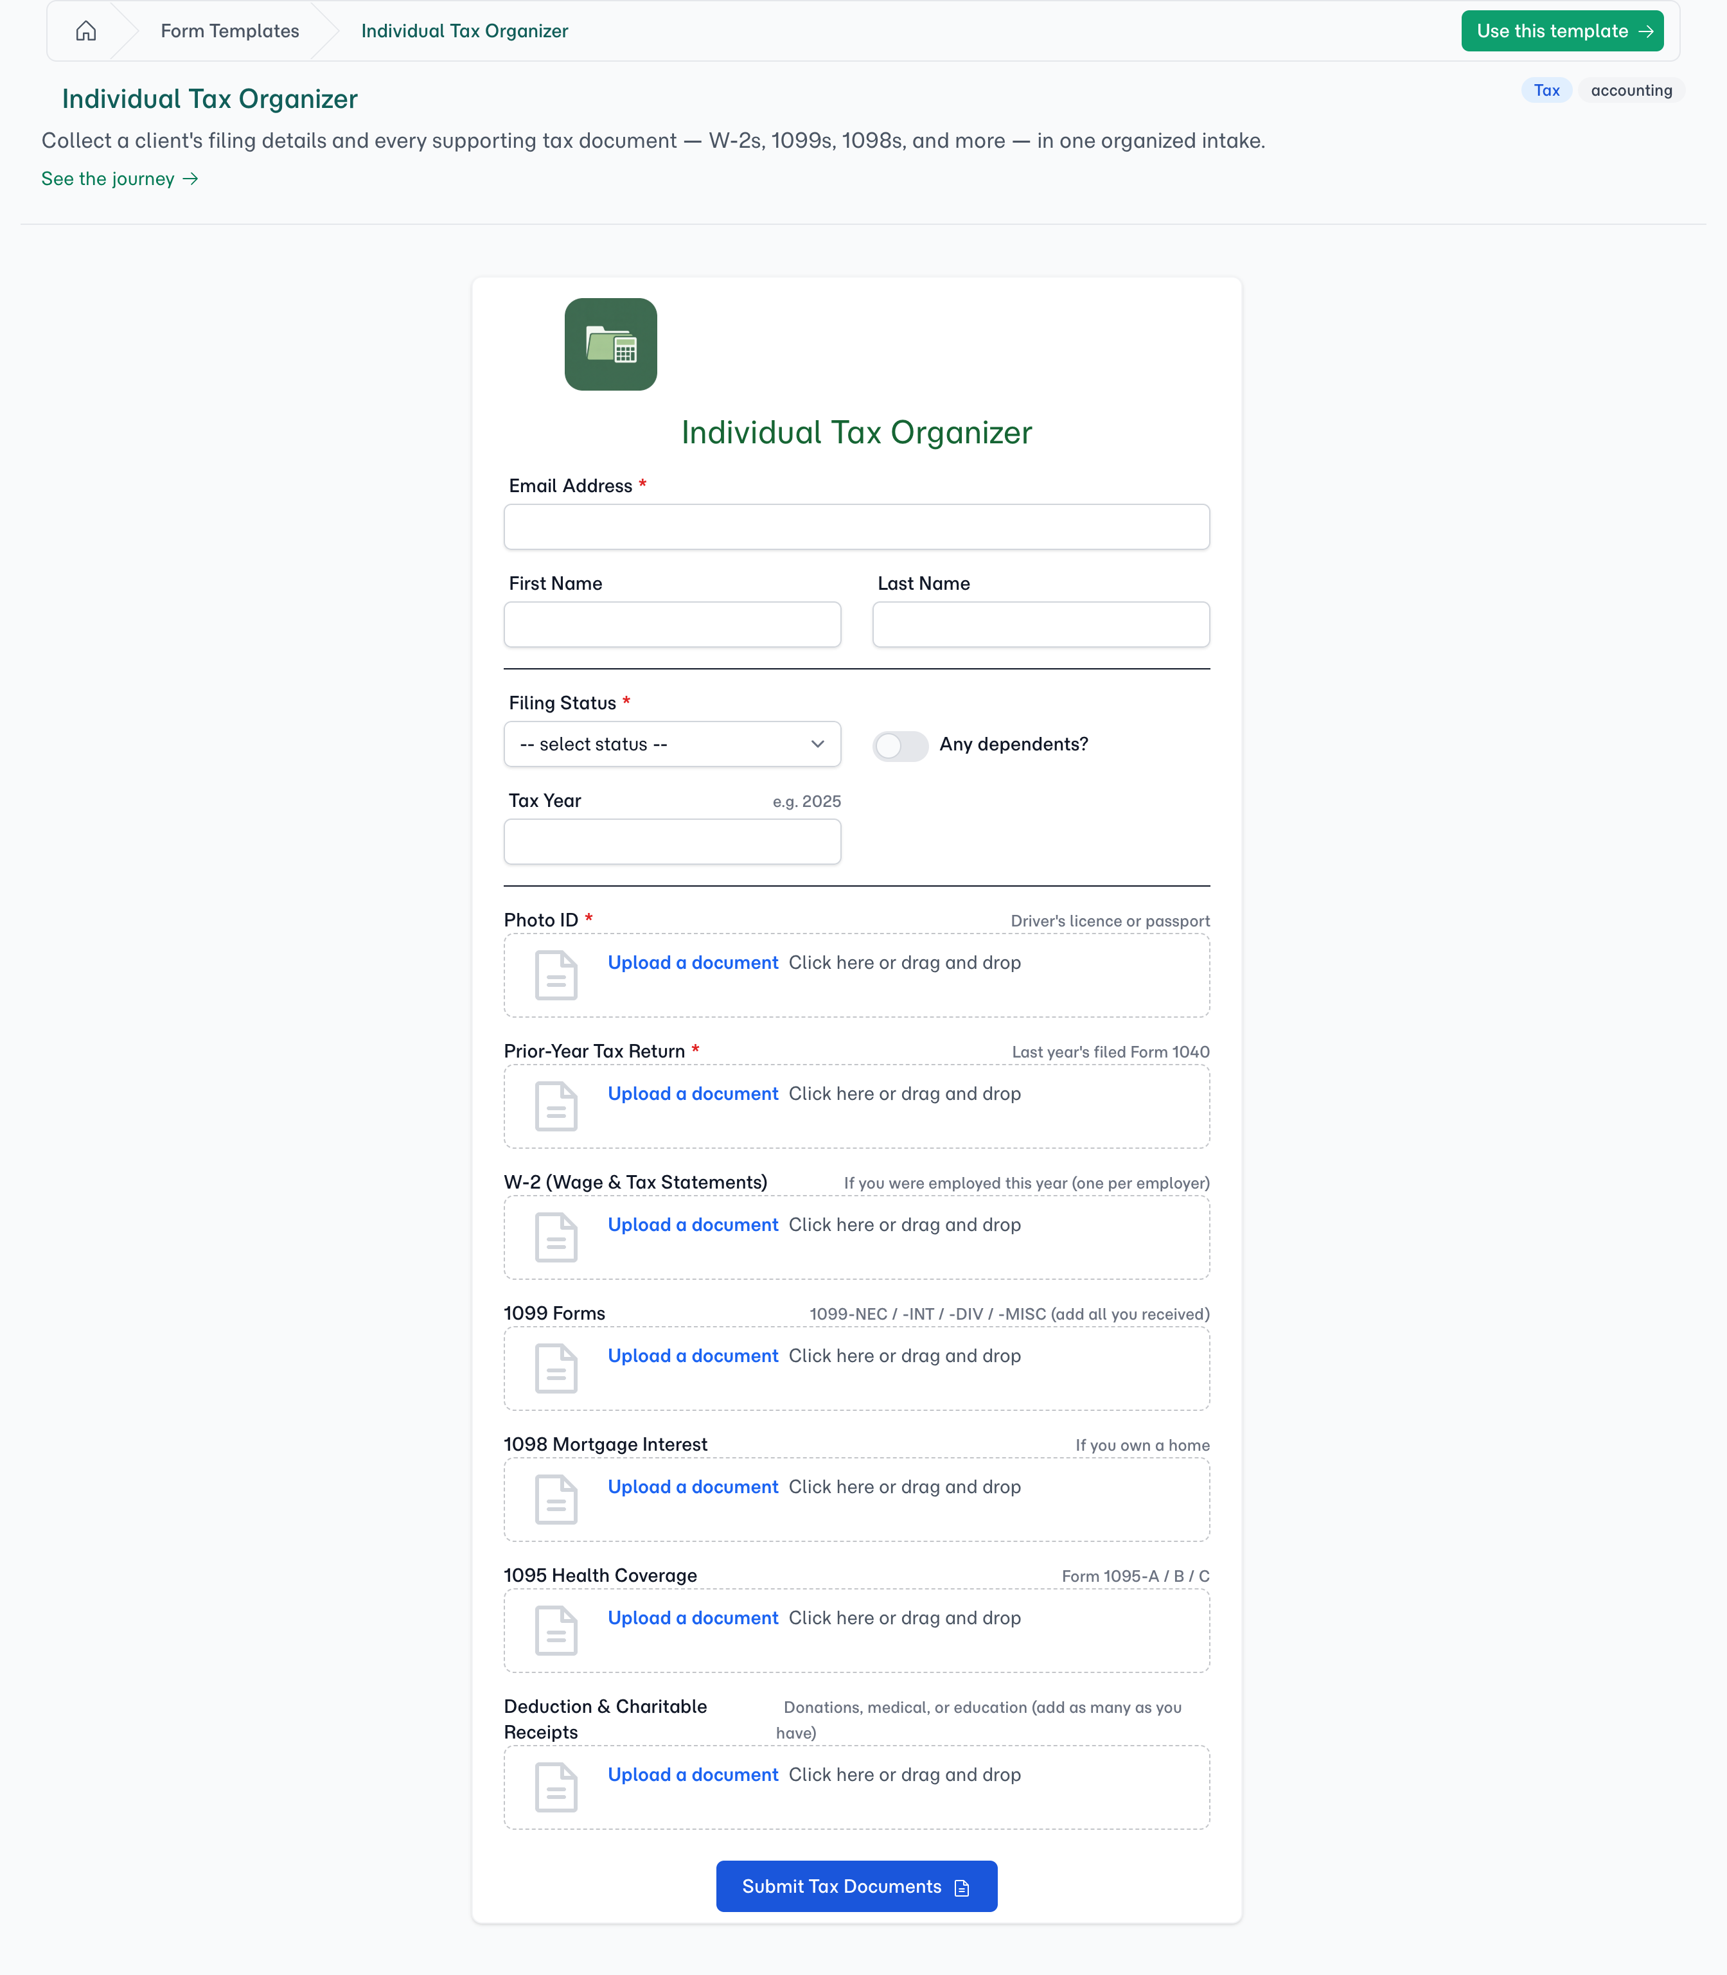
Task: Click the 1099 Forms document icon
Action: (556, 1368)
